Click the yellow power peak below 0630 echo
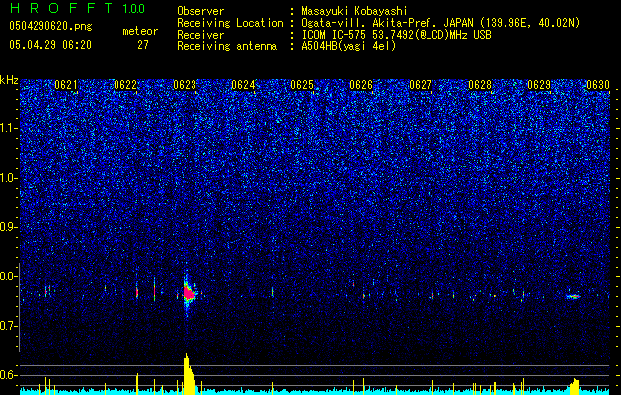Viewport: 621px width, 395px height. click(575, 387)
